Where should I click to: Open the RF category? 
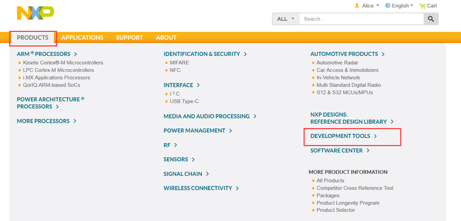167,145
